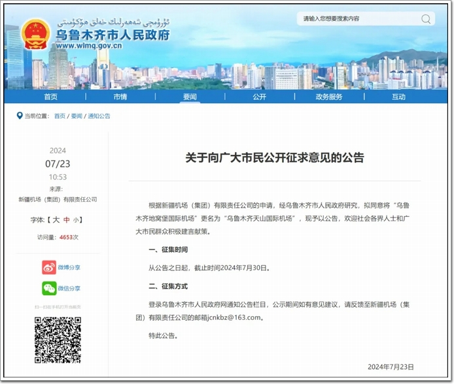The width and height of the screenshot is (454, 384).
Task: Click 要闻 in the breadcrumb
Action: tap(77, 116)
